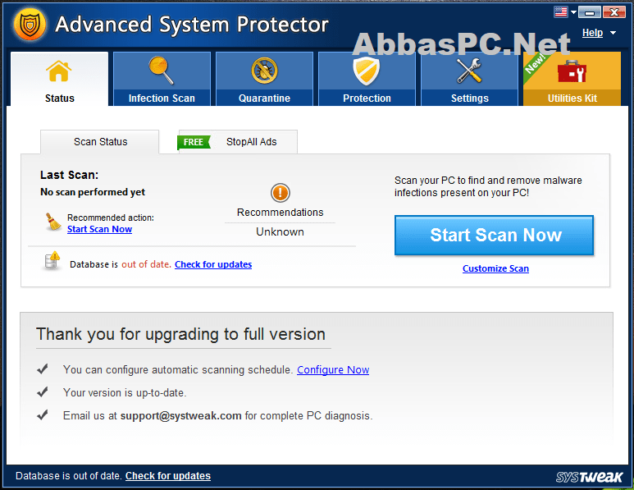Open the Protection shield icon
This screenshot has width=634, height=490.
(367, 71)
